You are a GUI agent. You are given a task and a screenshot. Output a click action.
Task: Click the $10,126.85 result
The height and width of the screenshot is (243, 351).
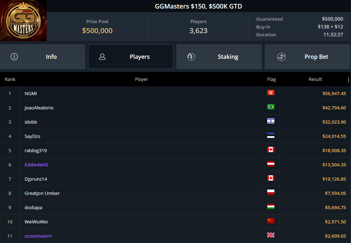(x=334, y=179)
